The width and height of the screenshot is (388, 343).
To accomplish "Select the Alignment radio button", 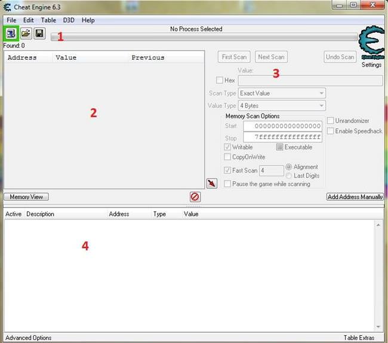I will click(x=288, y=167).
